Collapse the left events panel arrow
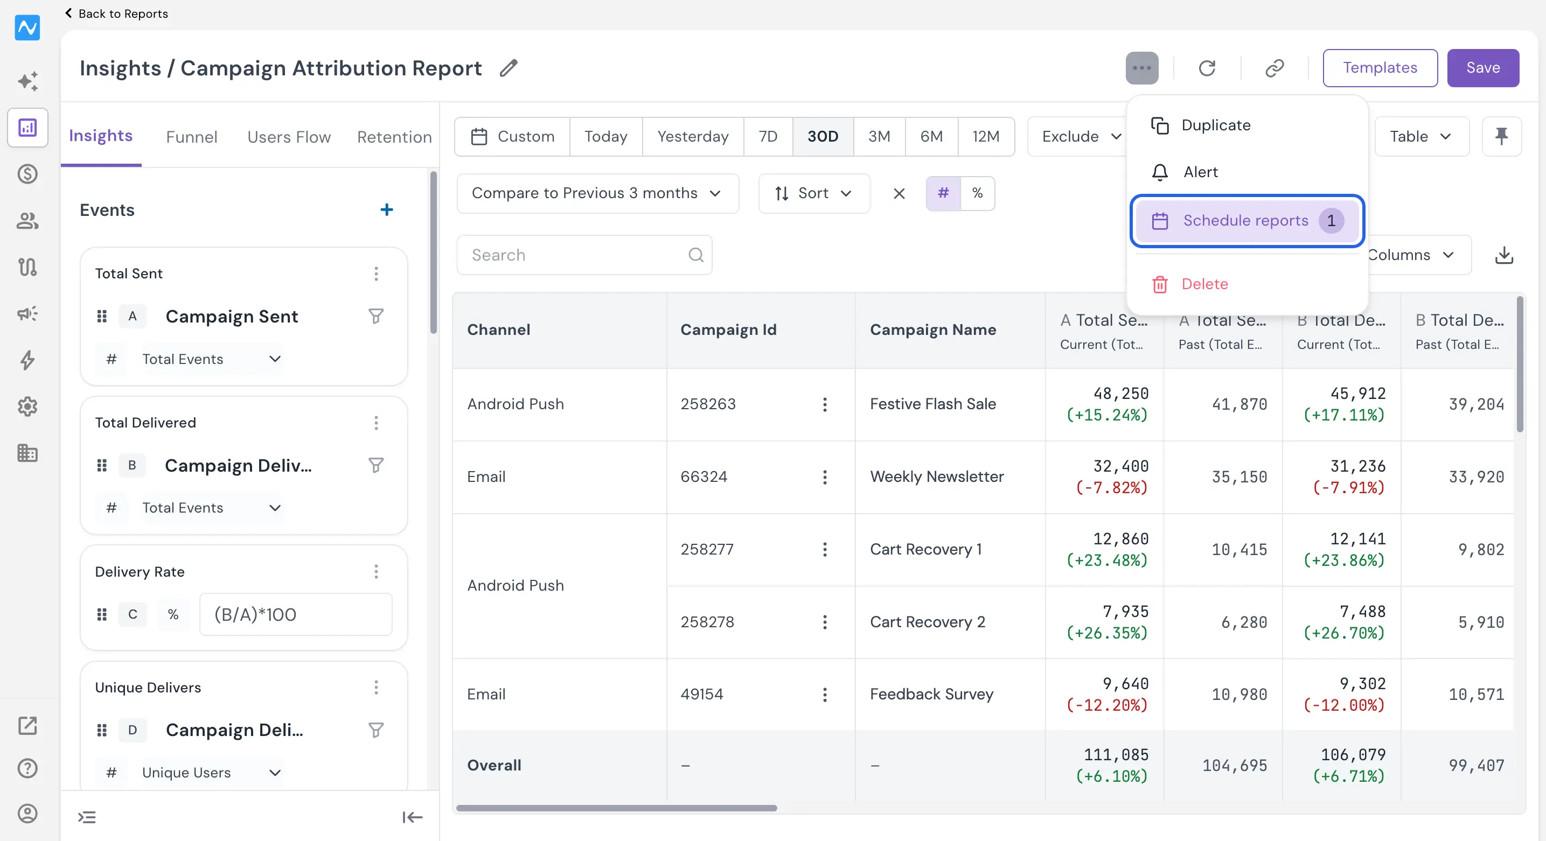This screenshot has height=841, width=1546. [x=412, y=817]
